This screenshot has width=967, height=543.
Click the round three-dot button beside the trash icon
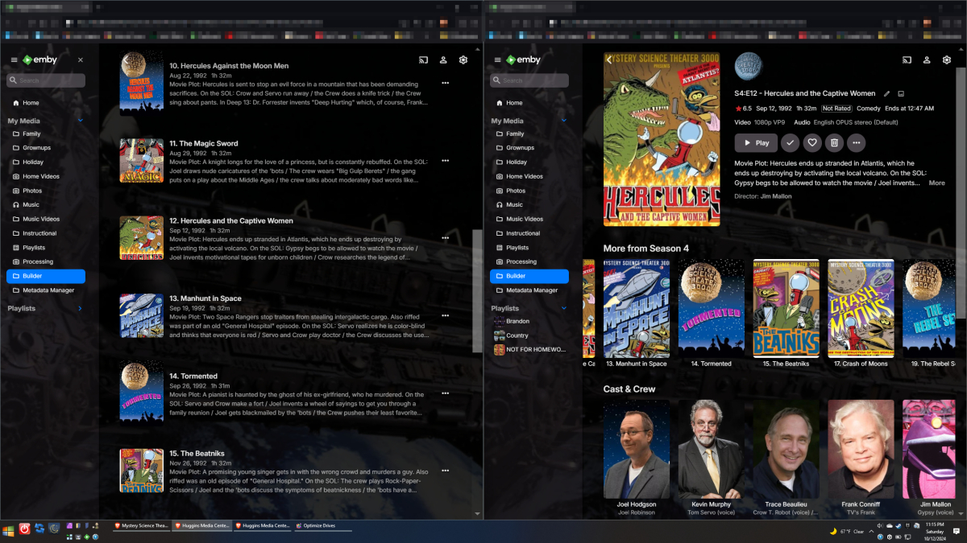point(857,142)
